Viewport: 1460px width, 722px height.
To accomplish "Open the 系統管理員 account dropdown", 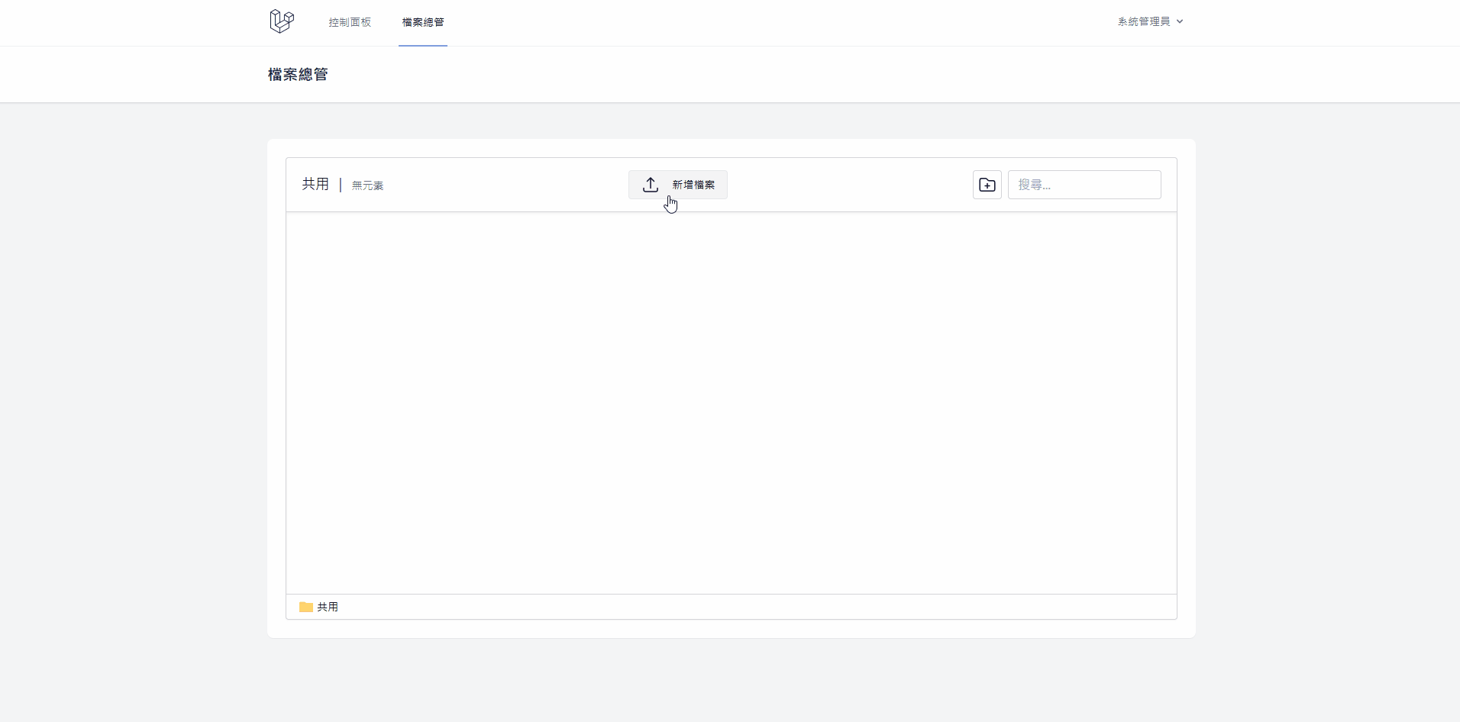I will (x=1148, y=21).
